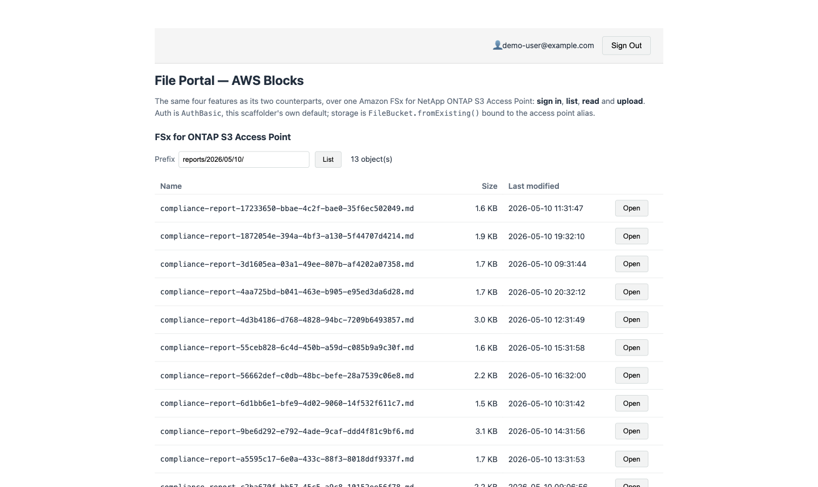The height and width of the screenshot is (487, 818).
Task: Open compliance-report-6d1bb6e1 file
Action: [x=631, y=403]
